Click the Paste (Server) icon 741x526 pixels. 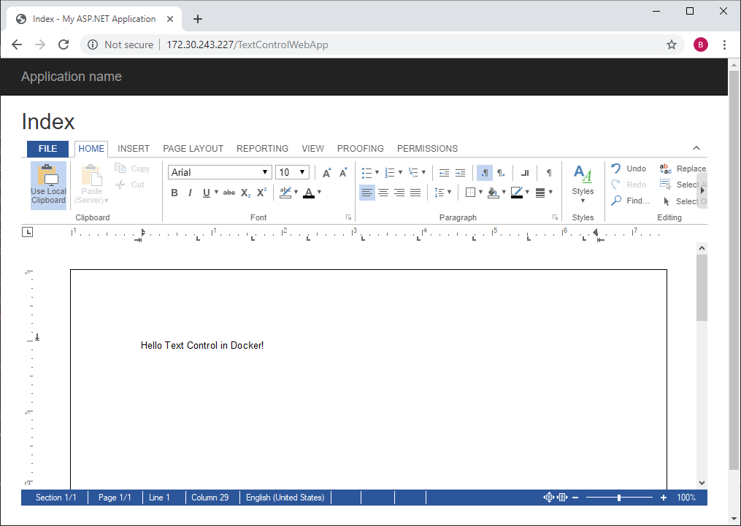point(92,176)
